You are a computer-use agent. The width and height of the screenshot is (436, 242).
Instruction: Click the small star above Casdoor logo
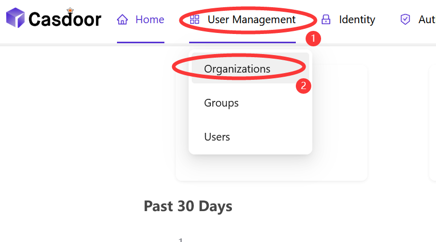point(70,10)
